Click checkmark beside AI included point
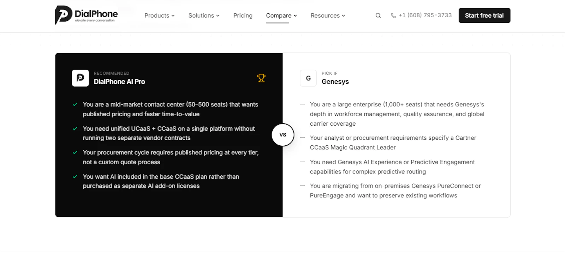This screenshot has height=258, width=565. point(75,177)
